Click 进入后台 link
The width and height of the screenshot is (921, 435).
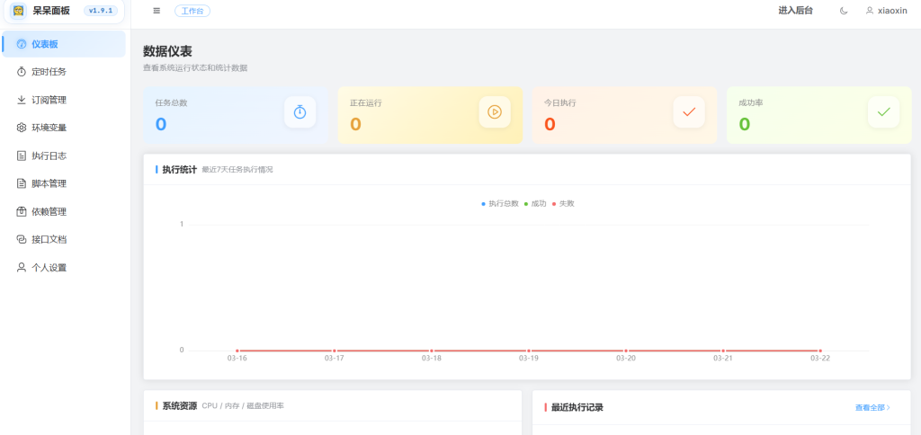(x=795, y=11)
